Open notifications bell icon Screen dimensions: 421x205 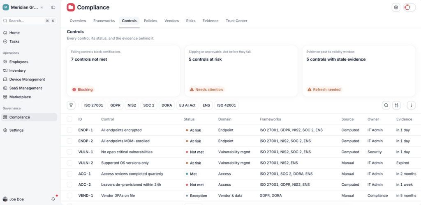tap(53, 199)
